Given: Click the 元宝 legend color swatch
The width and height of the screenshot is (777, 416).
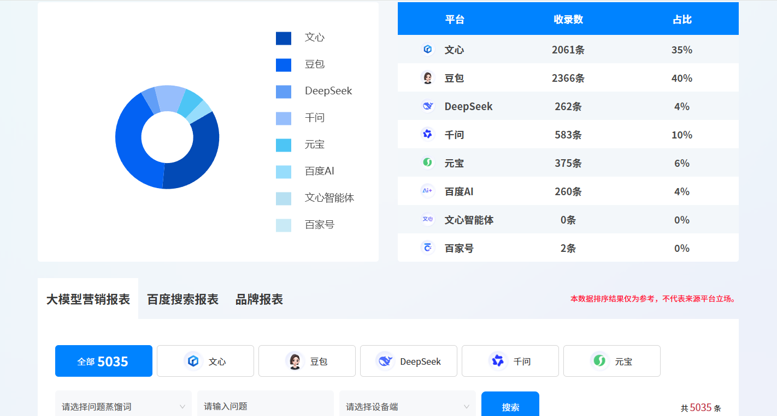Looking at the screenshot, I should coord(284,145).
